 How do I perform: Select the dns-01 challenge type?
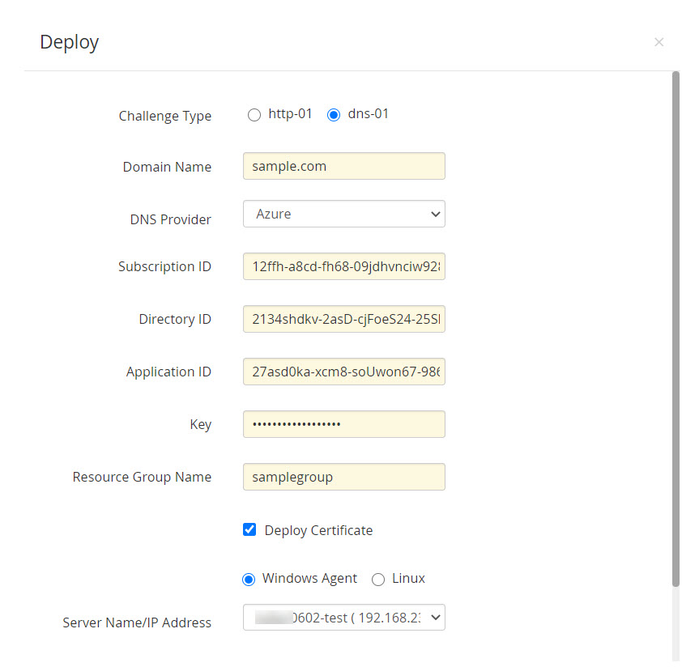point(334,115)
